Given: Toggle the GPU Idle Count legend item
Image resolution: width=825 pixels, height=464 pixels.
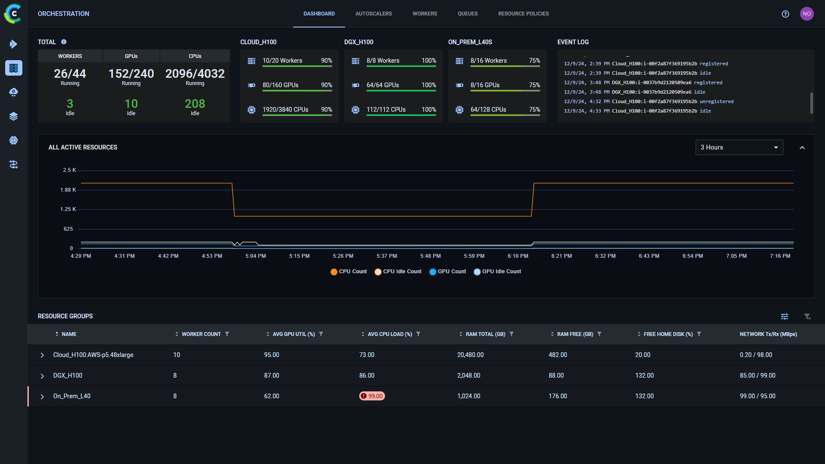Looking at the screenshot, I should pyautogui.click(x=497, y=272).
